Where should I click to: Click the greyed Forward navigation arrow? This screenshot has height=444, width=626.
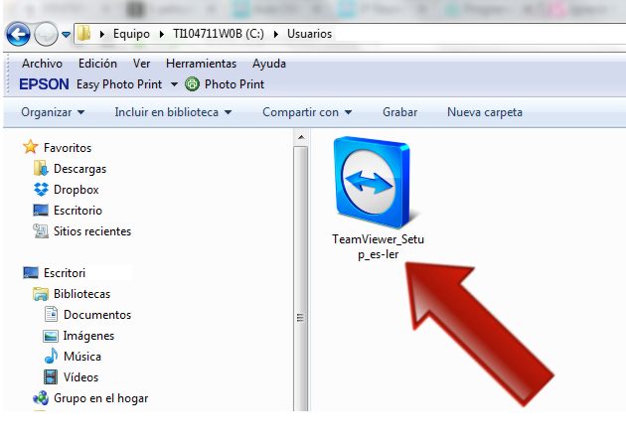click(x=46, y=35)
